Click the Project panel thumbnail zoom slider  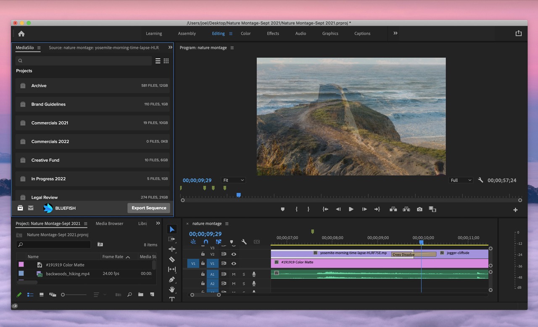(63, 295)
